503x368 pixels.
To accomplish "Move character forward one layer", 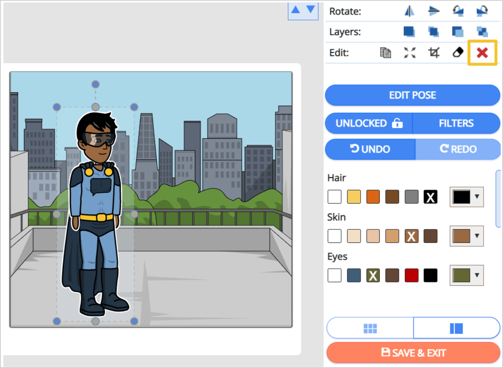I will point(434,32).
